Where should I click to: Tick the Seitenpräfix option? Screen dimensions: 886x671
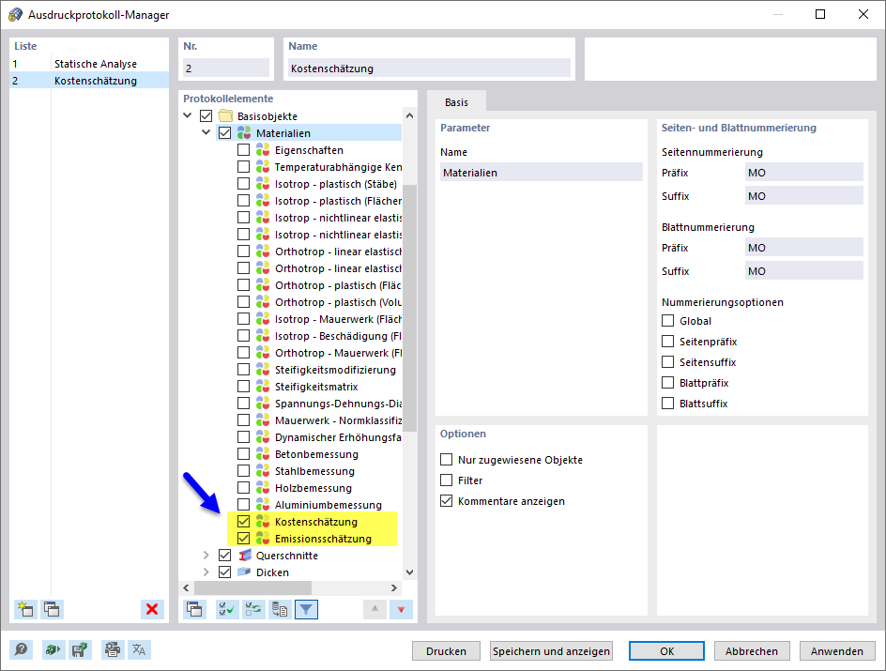point(668,342)
